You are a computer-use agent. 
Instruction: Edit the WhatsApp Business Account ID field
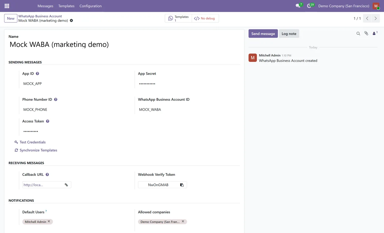tap(189, 110)
